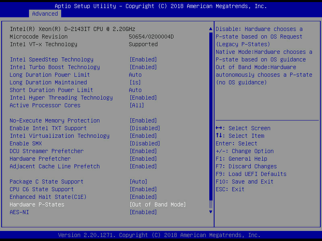Select Enhanced Halt State(C1E)
This screenshot has height=241, width=322.
pos(48,197)
